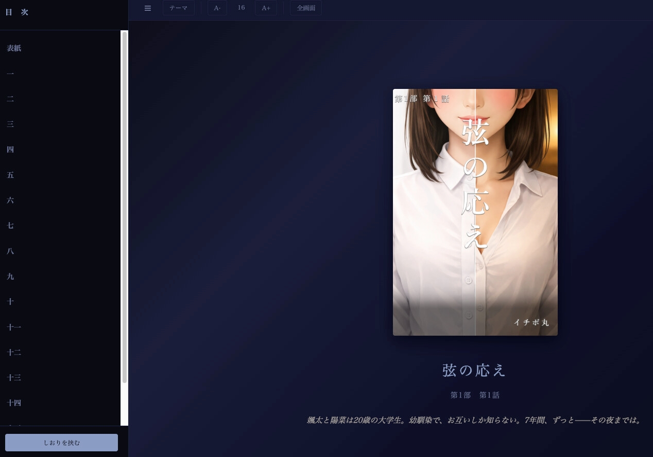Toggle the hamburger menu sidebar icon
The width and height of the screenshot is (653, 457).
click(148, 8)
